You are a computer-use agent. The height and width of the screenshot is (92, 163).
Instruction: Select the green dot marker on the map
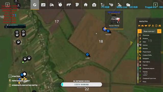[23, 62]
